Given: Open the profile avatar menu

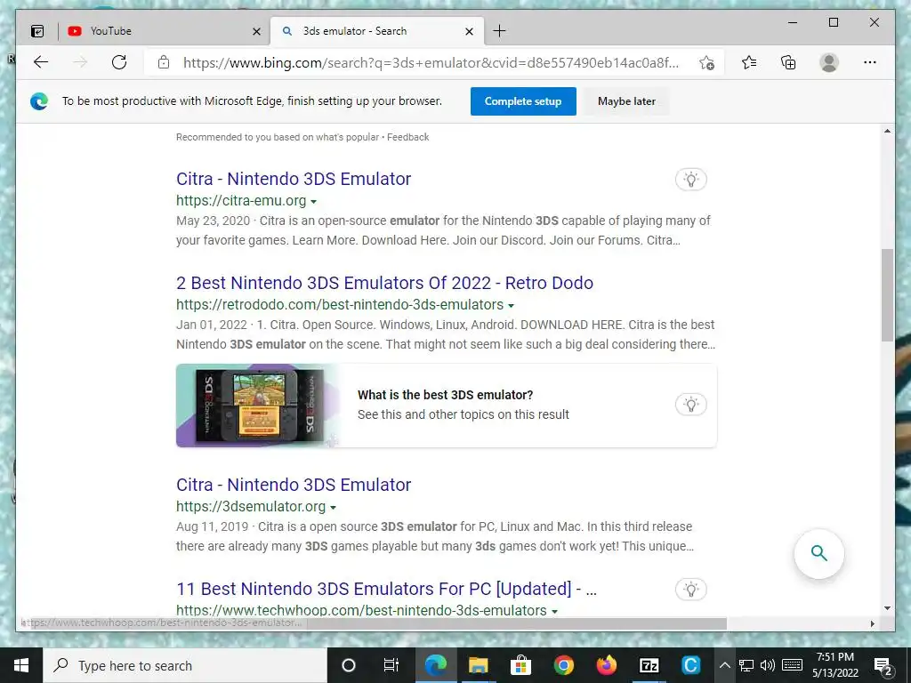Looking at the screenshot, I should click(x=829, y=62).
